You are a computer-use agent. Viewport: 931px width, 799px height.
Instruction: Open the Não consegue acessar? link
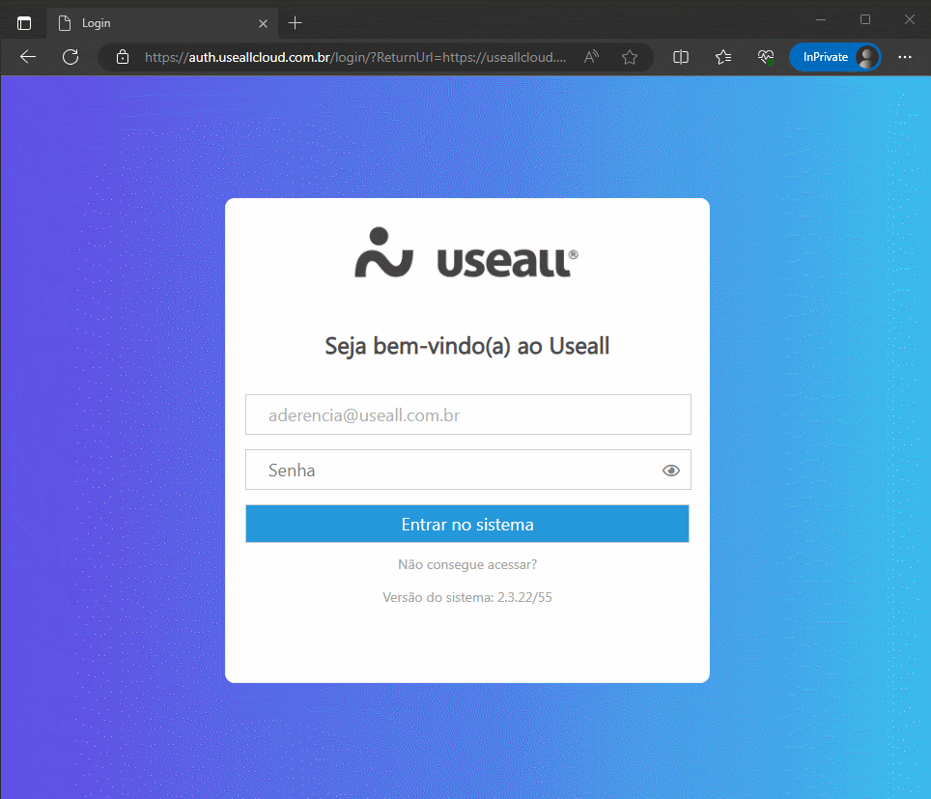point(467,564)
